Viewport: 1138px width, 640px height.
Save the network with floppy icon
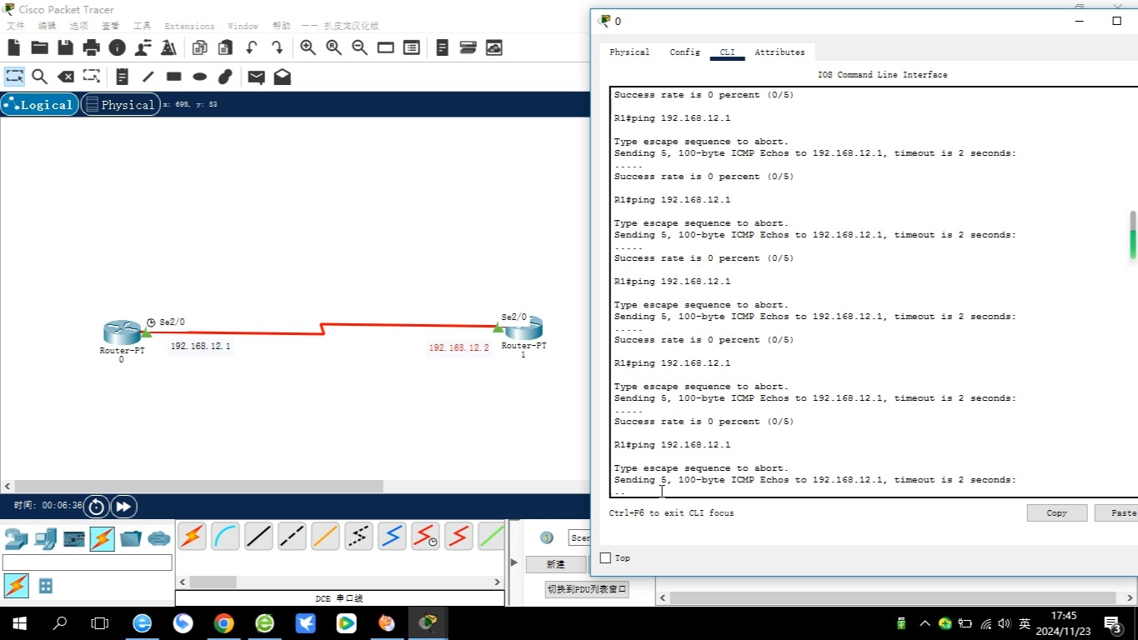65,47
